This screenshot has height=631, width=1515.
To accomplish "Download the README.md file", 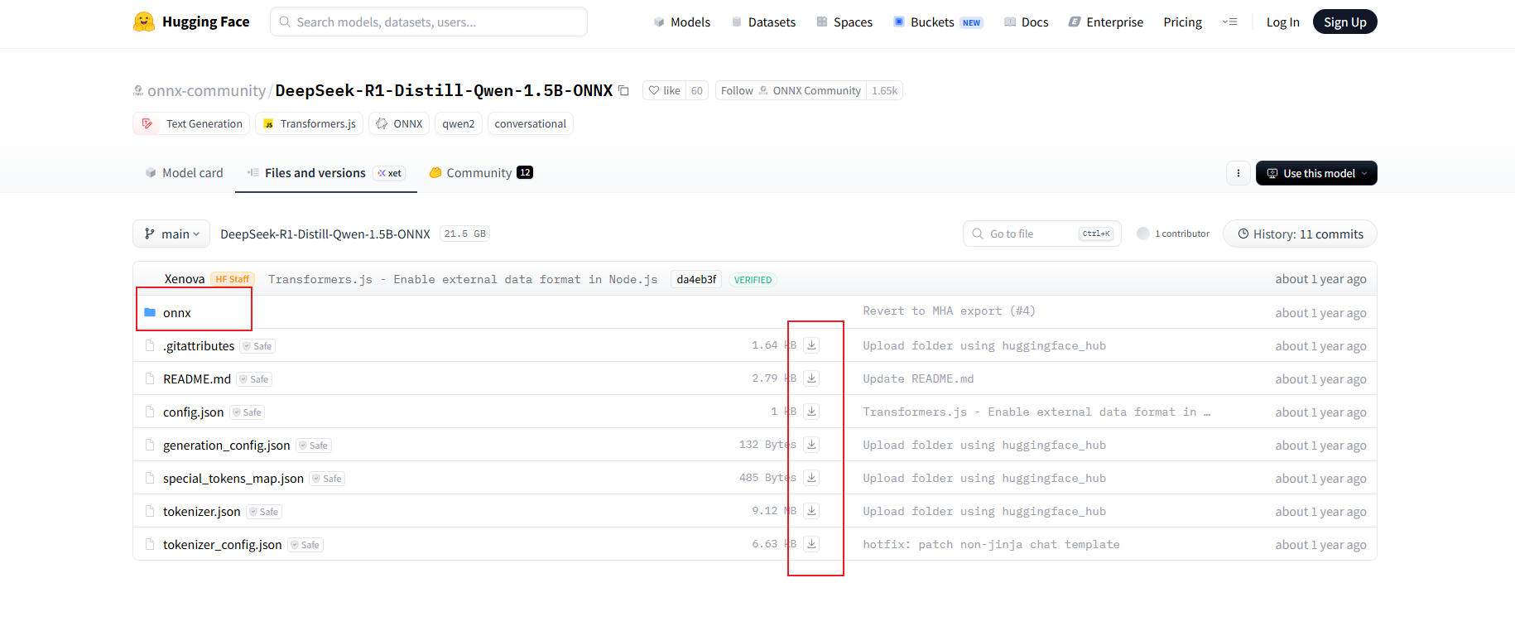I will coord(811,378).
